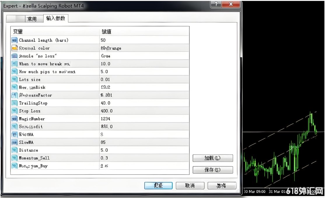Select the MagicNumber variable name
Image resolution: width=325 pixels, height=198 pixels.
coord(32,119)
